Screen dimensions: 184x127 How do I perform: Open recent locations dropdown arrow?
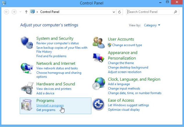pyautogui.click(x=20, y=12)
